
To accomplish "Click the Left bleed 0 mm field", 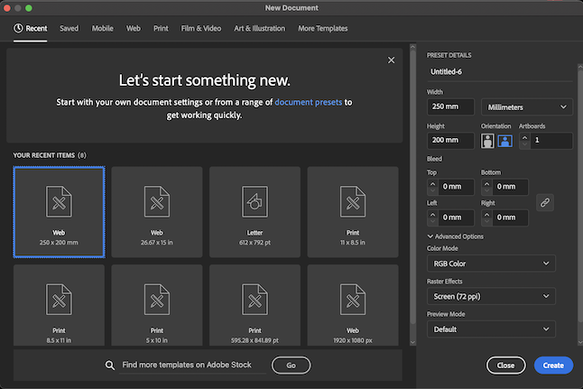I will pyautogui.click(x=457, y=218).
